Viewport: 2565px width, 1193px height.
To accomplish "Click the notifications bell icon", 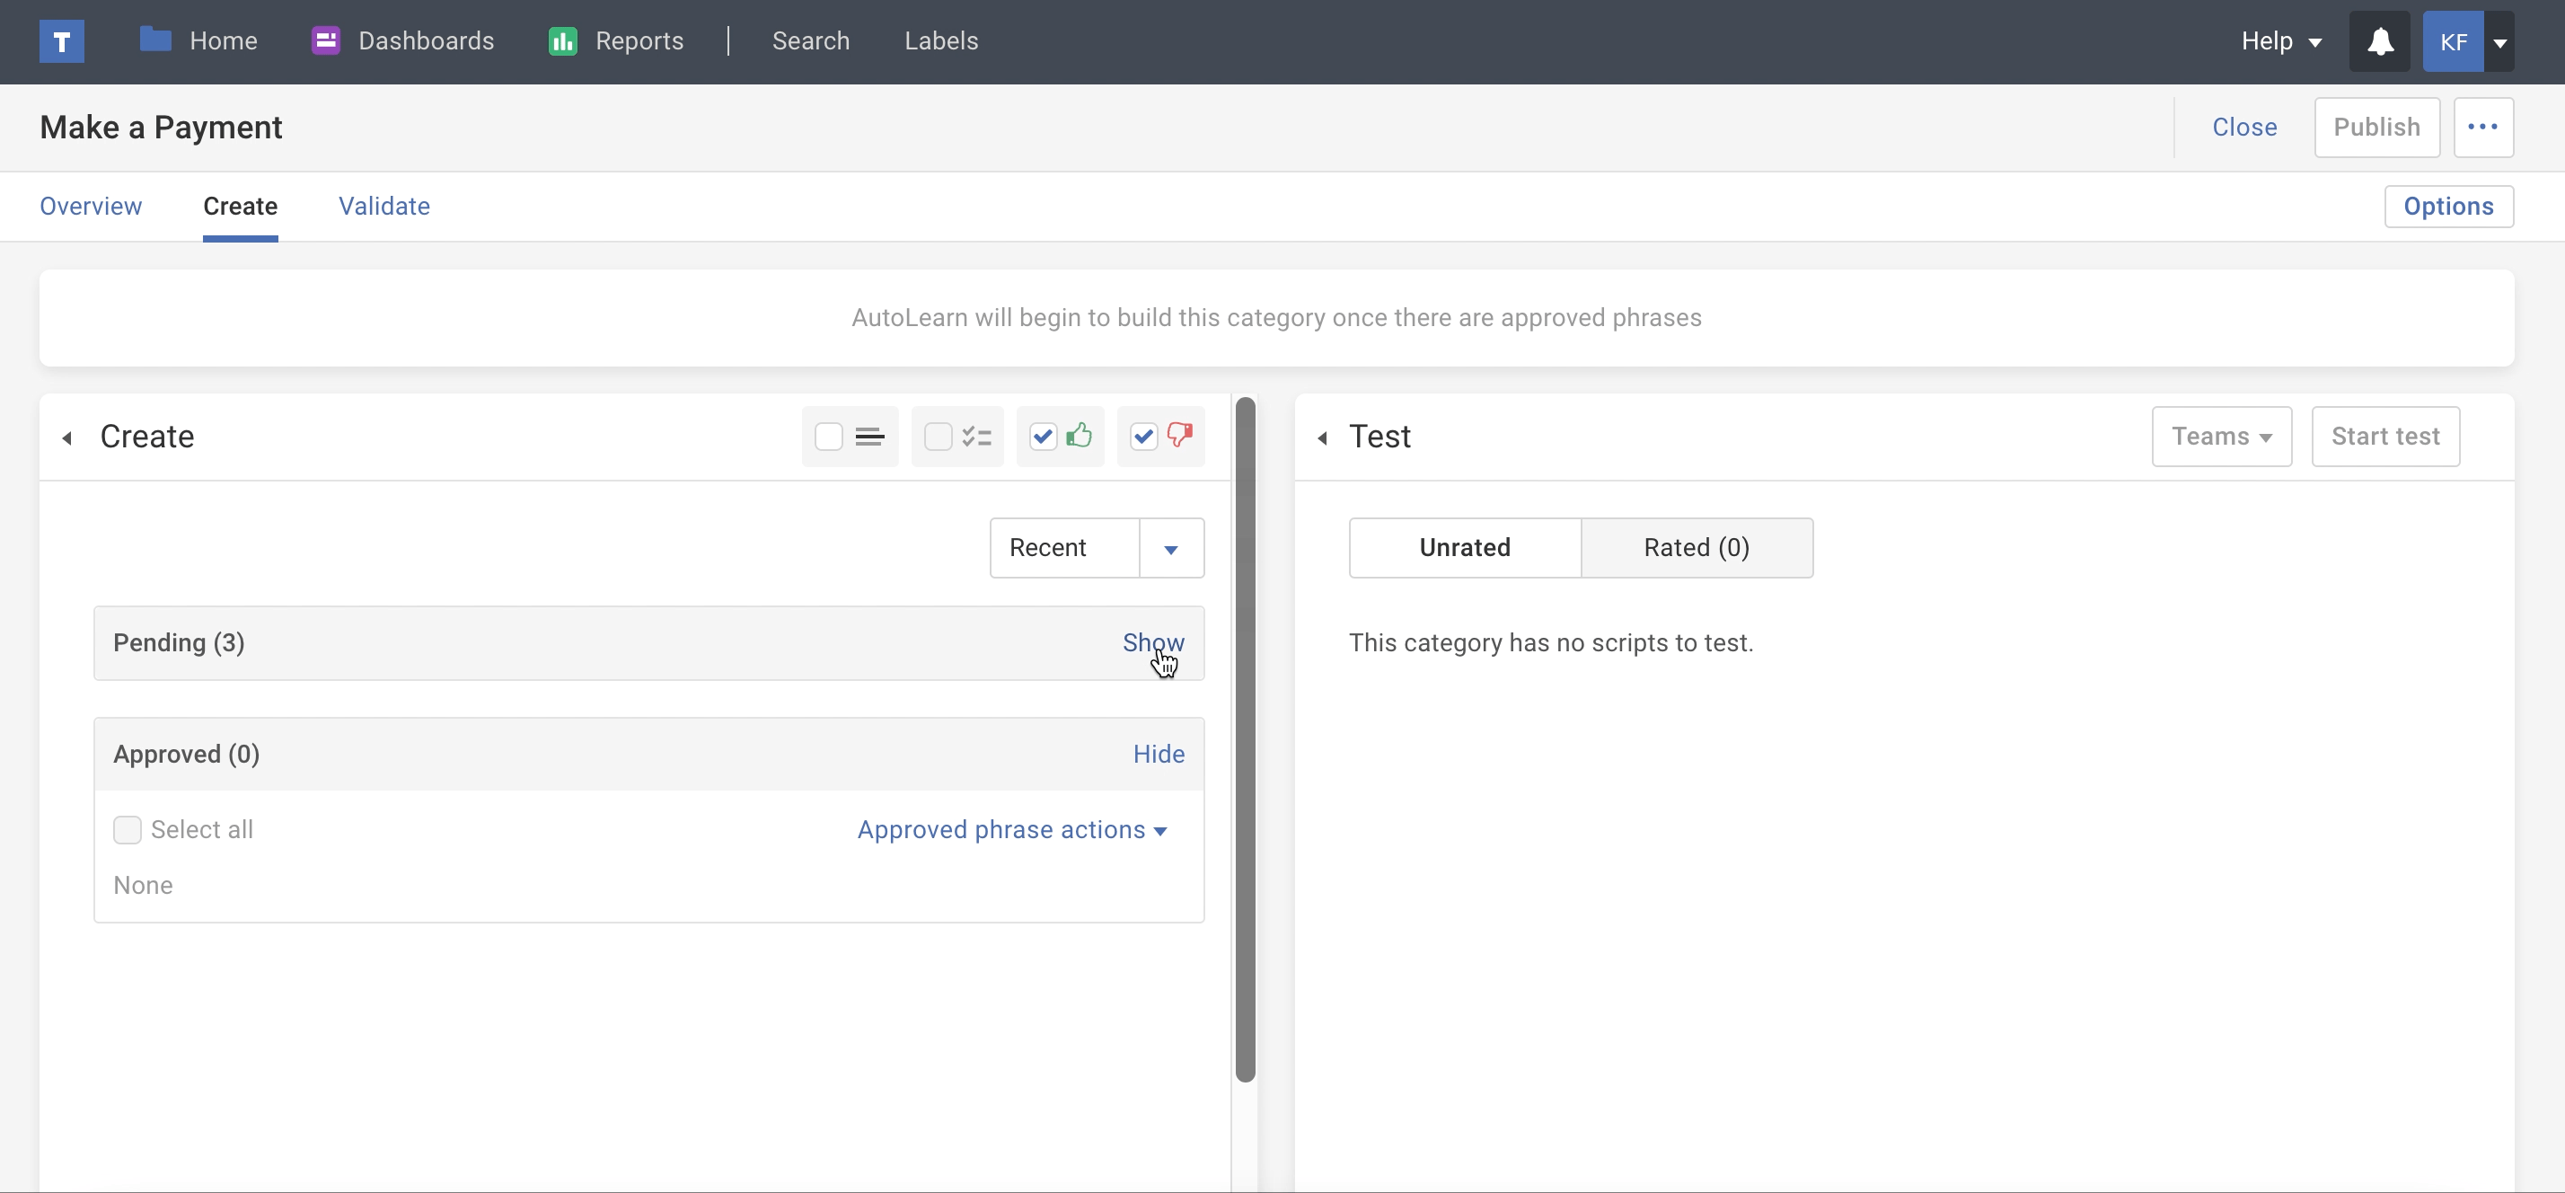I will point(2380,40).
